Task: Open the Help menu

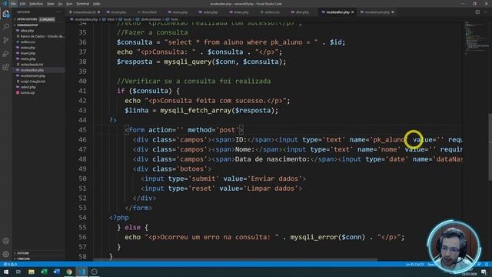Action: (97, 4)
